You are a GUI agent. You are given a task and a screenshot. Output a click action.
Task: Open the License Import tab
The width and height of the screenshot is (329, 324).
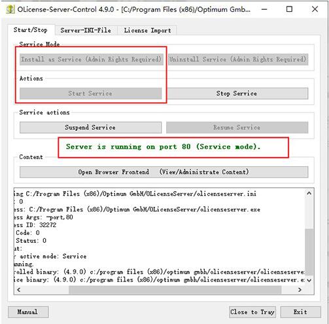click(147, 30)
